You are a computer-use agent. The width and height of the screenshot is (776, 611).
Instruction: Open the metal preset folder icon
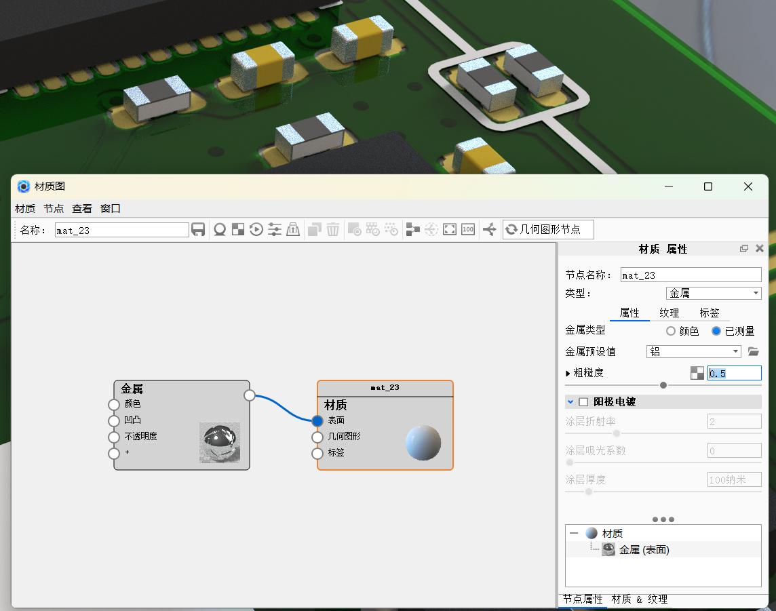(753, 351)
